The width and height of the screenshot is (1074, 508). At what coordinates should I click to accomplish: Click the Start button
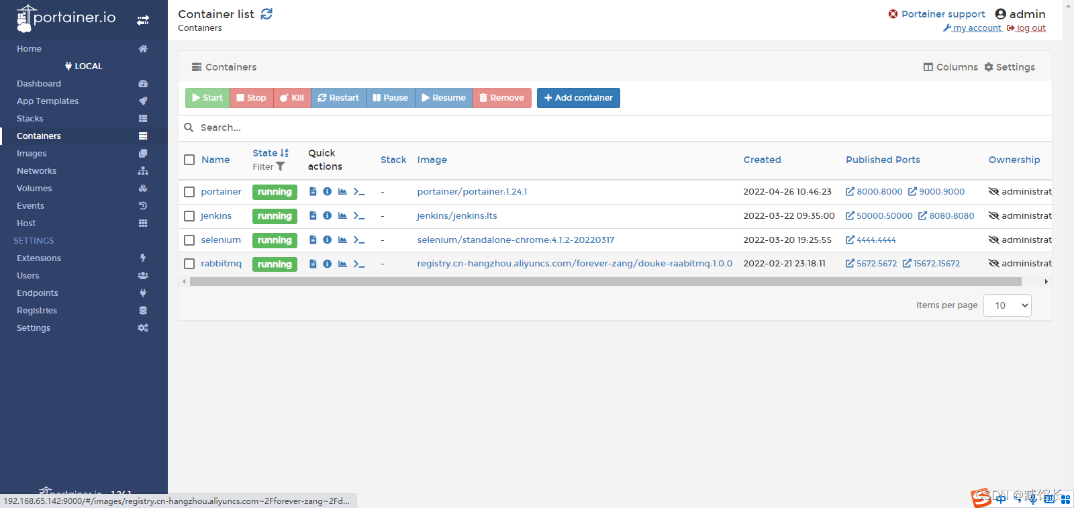pos(207,98)
